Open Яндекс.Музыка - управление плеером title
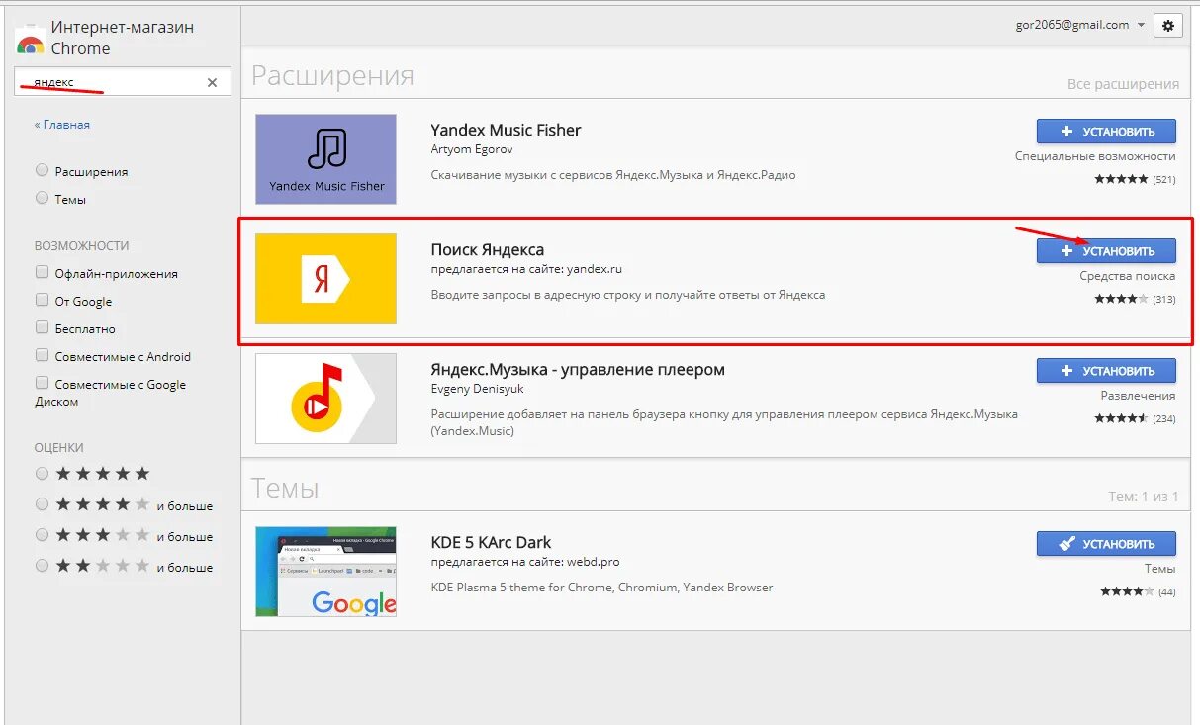Viewport: 1200px width, 725px height. 578,370
